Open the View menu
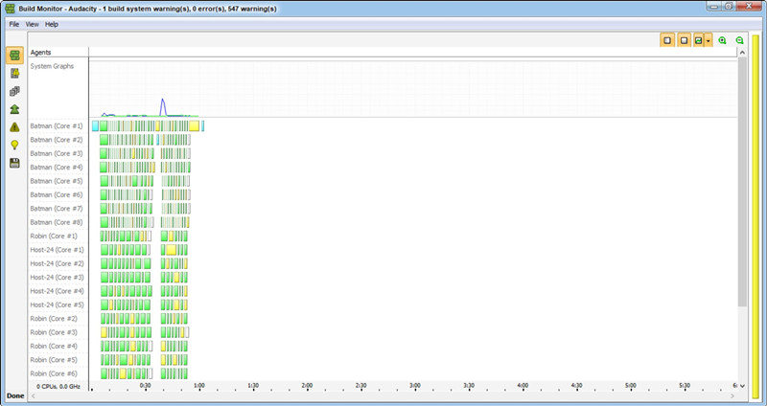The height and width of the screenshot is (406, 767). [x=32, y=24]
